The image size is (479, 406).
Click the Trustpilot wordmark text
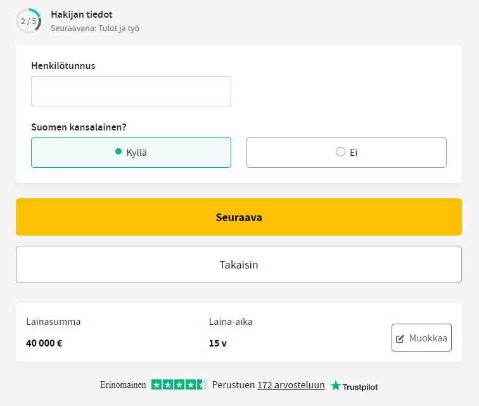pyautogui.click(x=360, y=387)
